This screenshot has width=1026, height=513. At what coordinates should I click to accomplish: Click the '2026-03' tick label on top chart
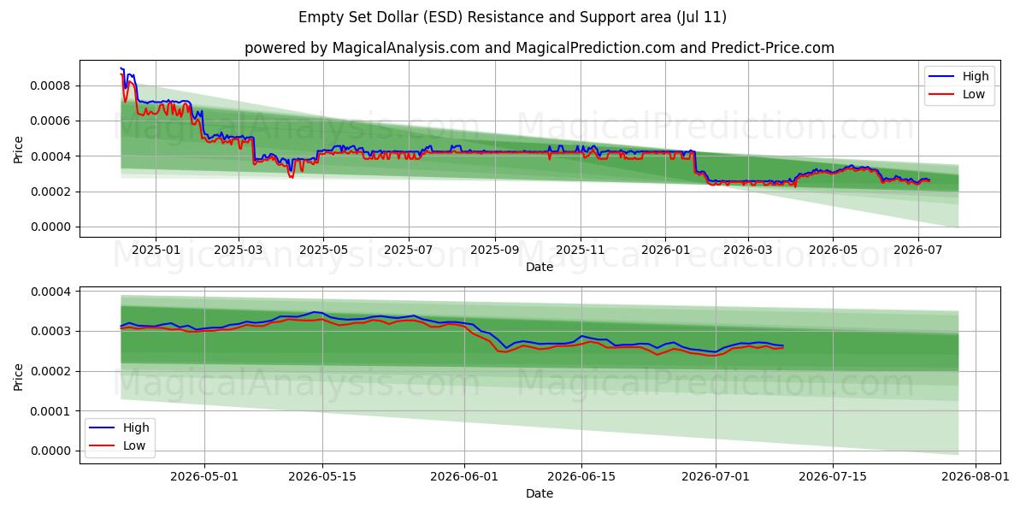[x=747, y=251]
